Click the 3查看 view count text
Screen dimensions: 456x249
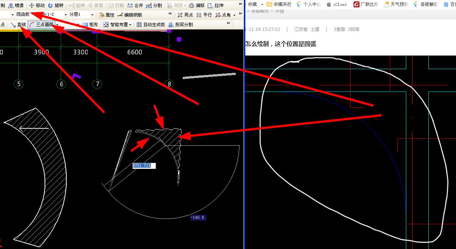(x=339, y=29)
